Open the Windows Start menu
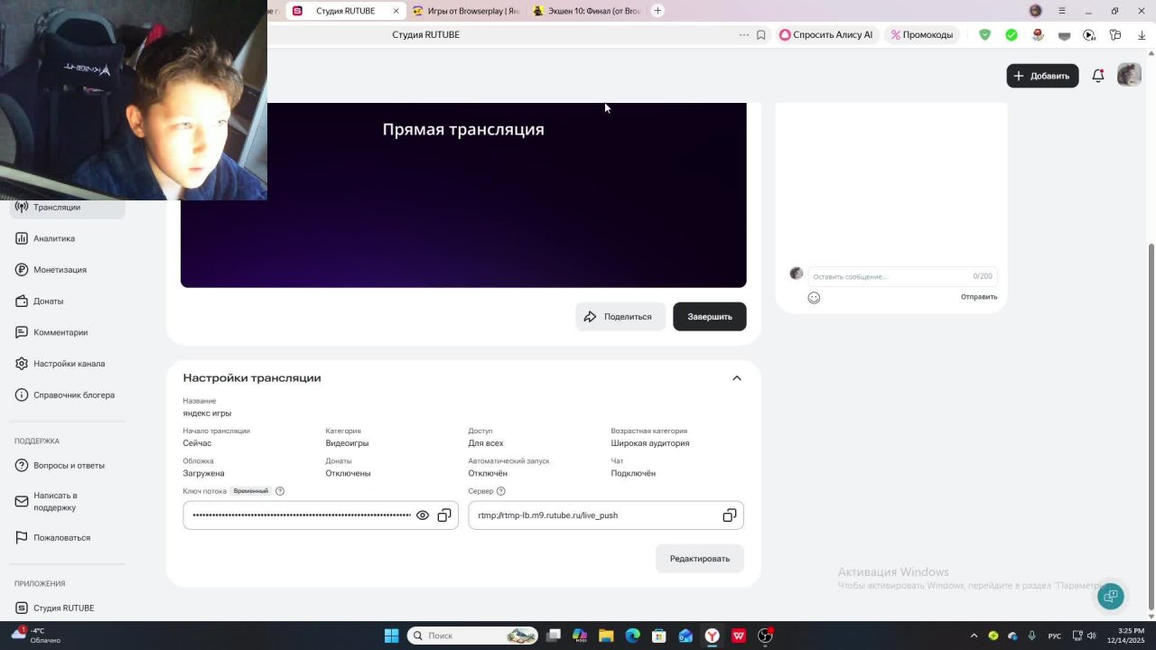 391,636
